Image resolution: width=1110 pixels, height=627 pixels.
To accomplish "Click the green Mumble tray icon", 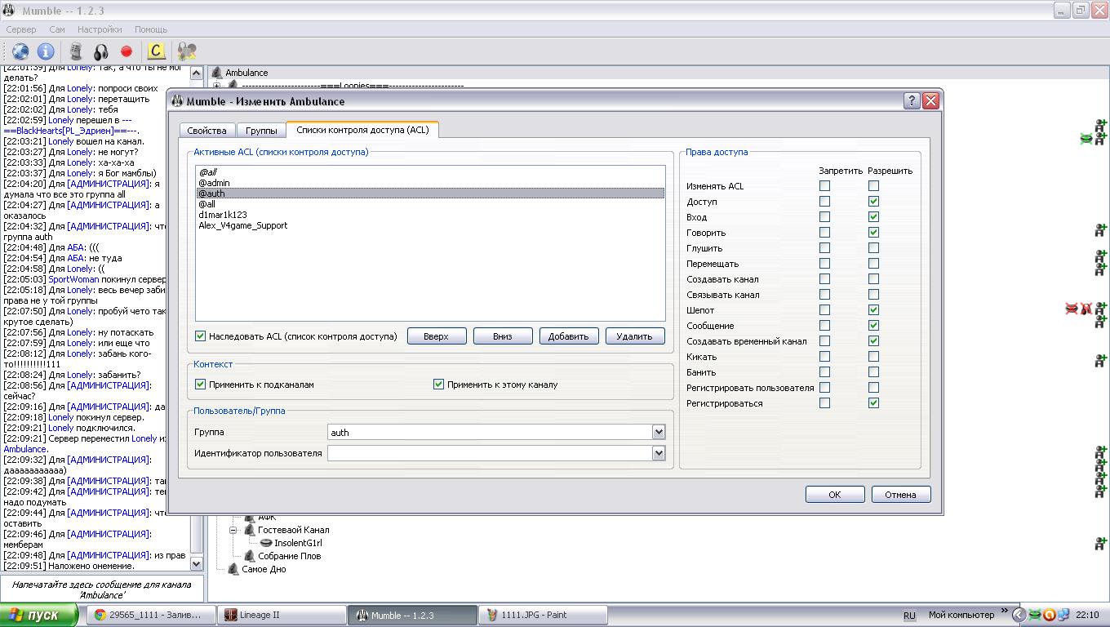I will coord(1035,615).
